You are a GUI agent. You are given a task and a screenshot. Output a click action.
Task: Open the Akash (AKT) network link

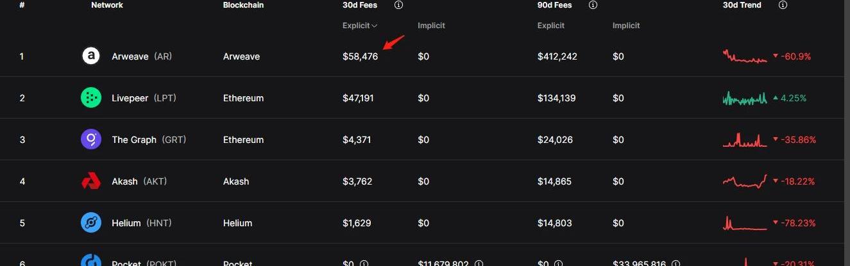tap(139, 181)
